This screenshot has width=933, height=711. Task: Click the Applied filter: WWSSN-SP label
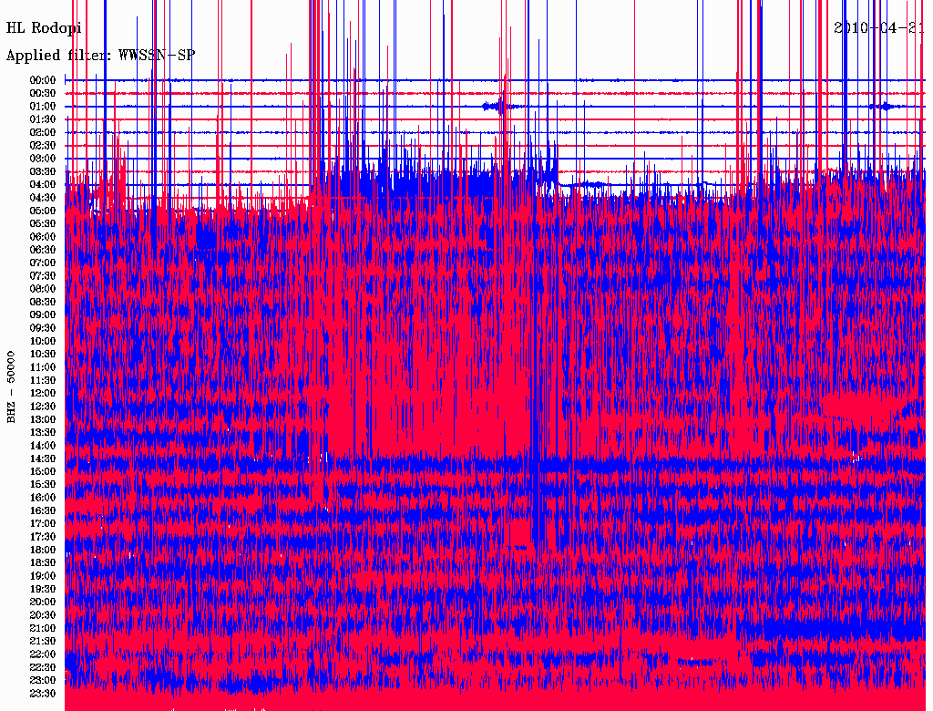click(x=100, y=56)
